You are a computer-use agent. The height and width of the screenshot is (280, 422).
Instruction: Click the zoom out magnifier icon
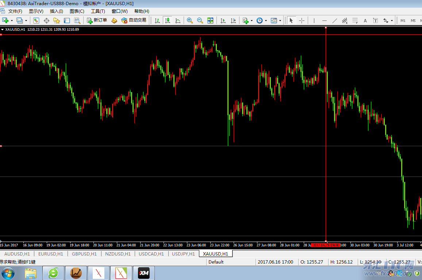click(x=200, y=20)
